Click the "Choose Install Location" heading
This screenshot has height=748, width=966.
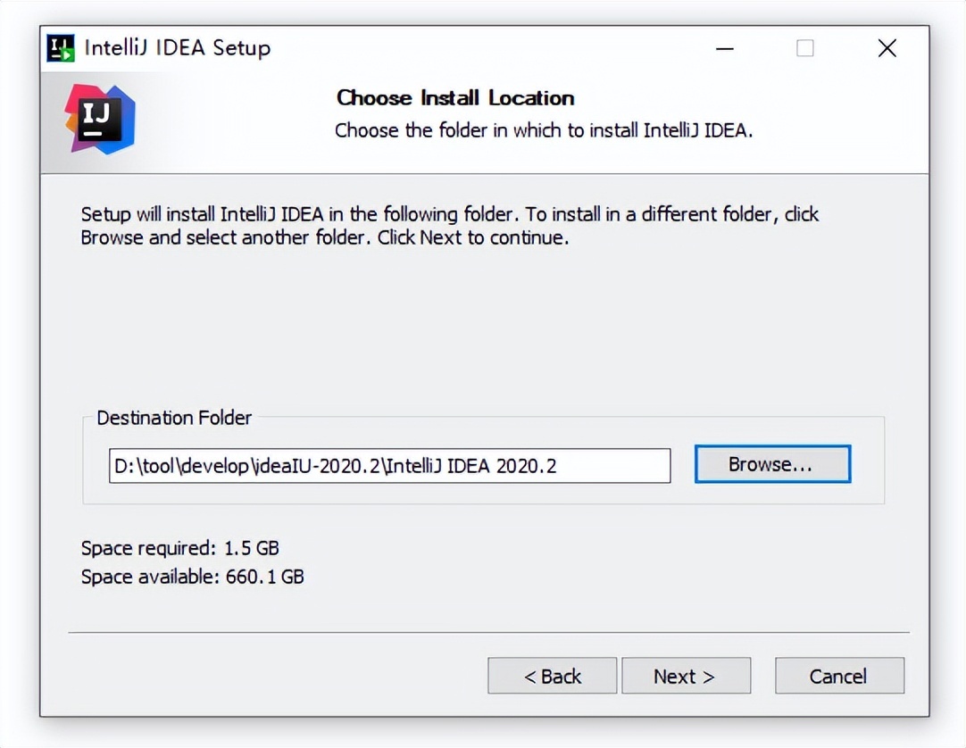455,98
